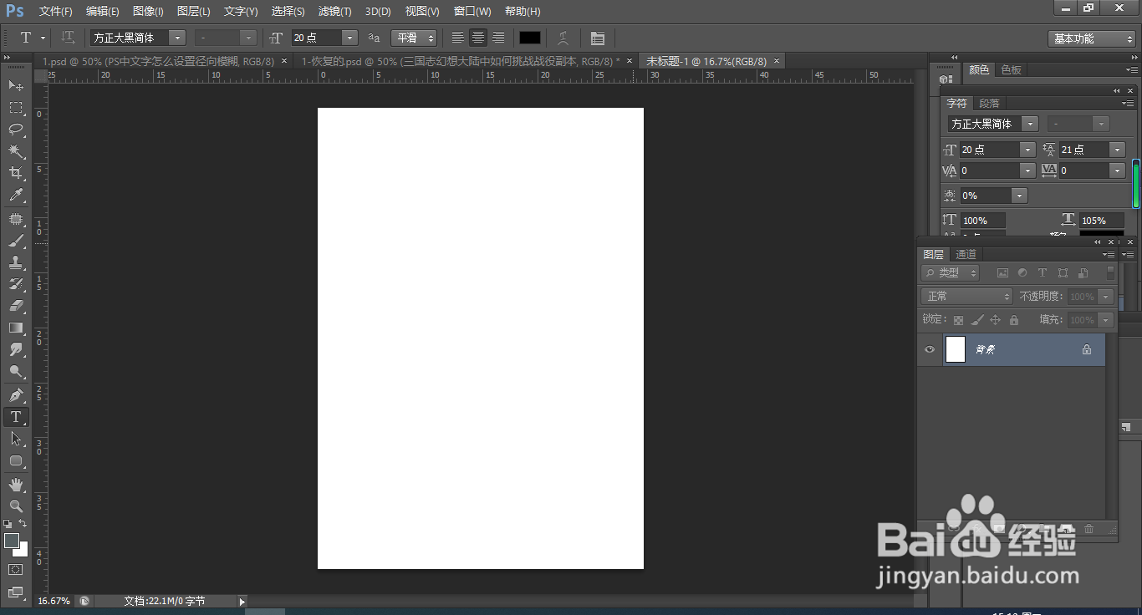This screenshot has width=1142, height=615.
Task: Select the Pen tool
Action: (16, 394)
